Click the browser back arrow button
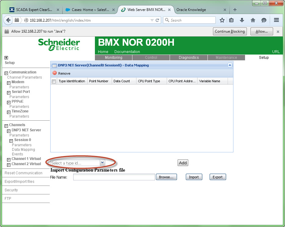Viewport: 285px width, 227px height. 8,20
